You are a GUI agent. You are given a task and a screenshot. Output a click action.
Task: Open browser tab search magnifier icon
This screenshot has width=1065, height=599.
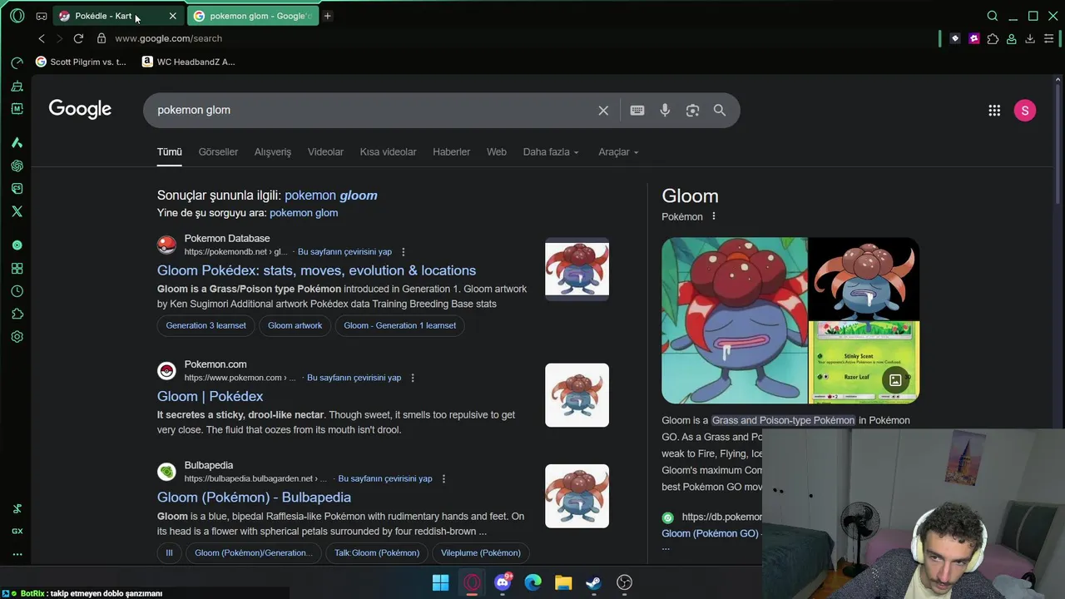coord(993,16)
